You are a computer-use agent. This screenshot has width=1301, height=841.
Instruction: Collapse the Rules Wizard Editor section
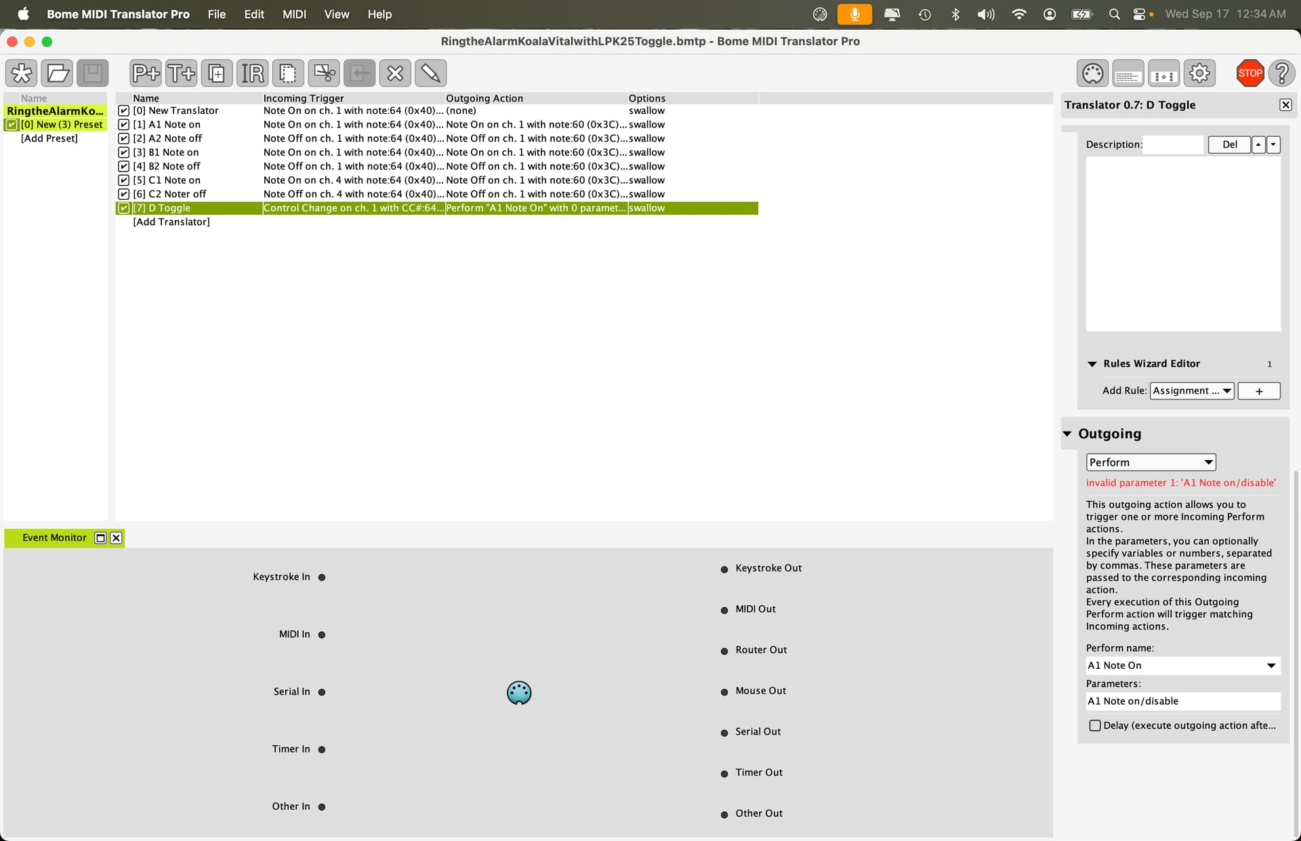[x=1092, y=364]
